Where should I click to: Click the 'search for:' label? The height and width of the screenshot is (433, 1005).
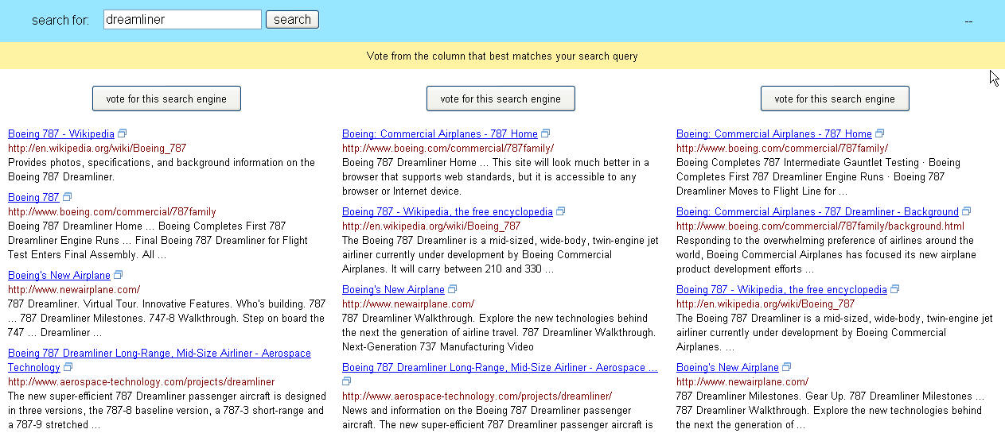pyautogui.click(x=60, y=20)
